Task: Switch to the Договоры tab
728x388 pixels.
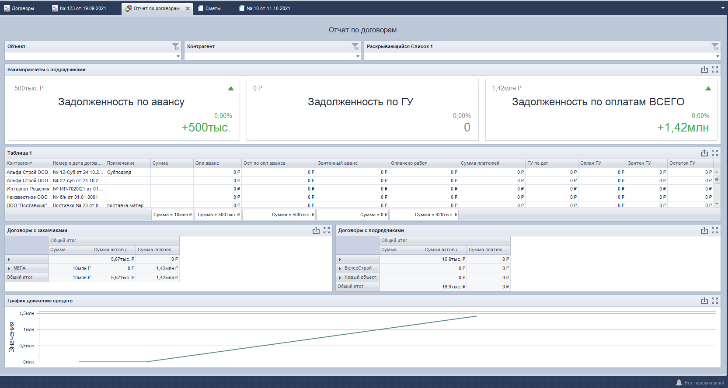Action: pyautogui.click(x=19, y=8)
